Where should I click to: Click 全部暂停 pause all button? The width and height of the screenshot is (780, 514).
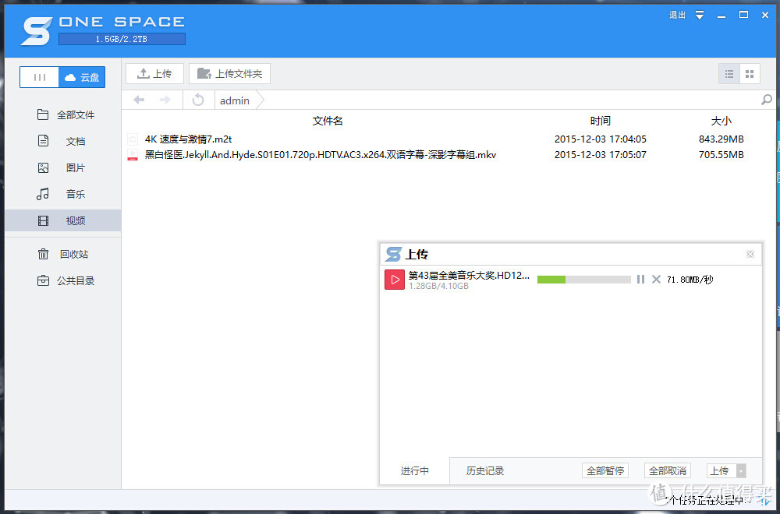[x=605, y=470]
